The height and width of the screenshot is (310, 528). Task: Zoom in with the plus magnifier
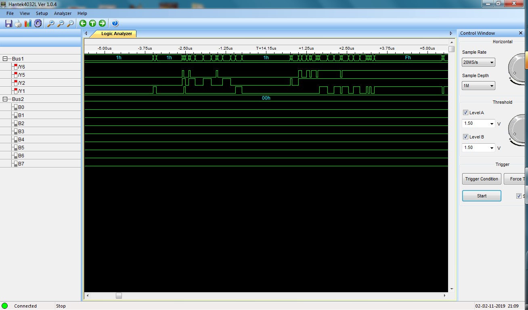(x=51, y=23)
